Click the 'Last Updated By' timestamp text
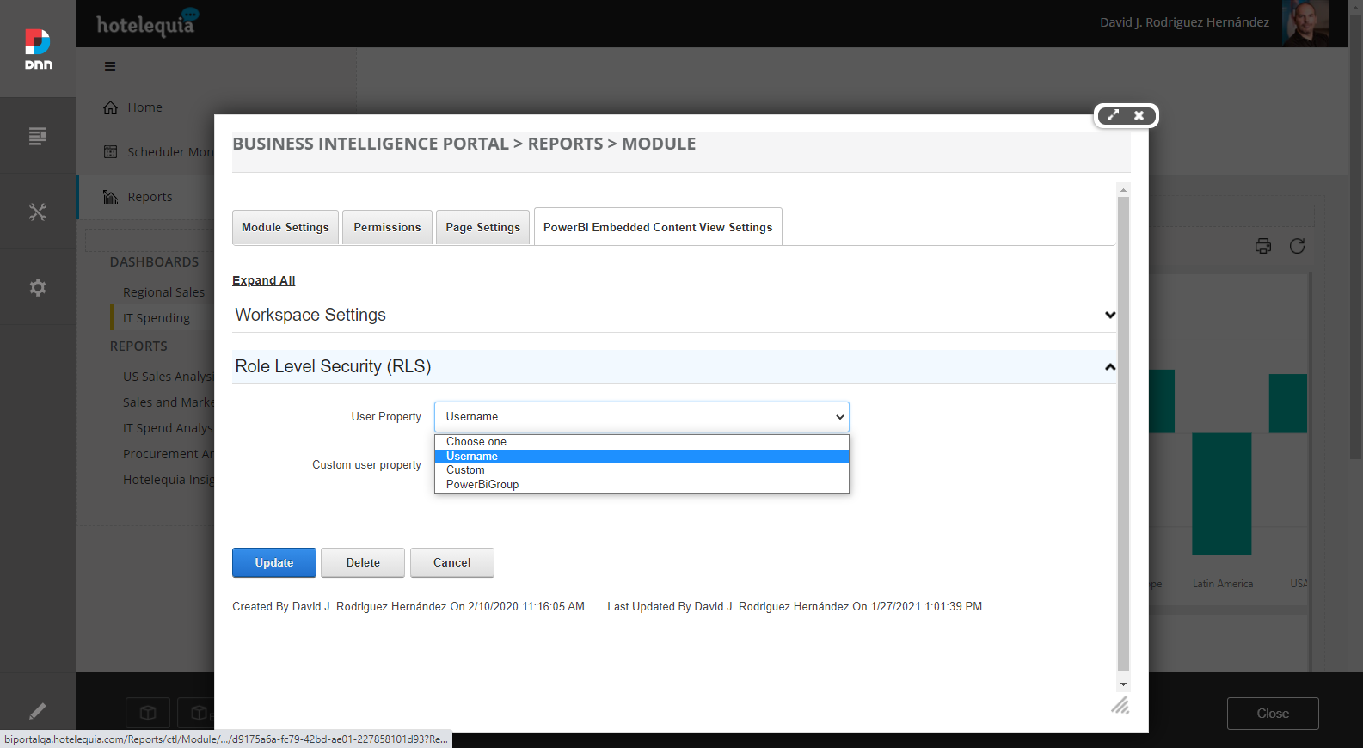This screenshot has height=748, width=1363. pyautogui.click(x=795, y=607)
